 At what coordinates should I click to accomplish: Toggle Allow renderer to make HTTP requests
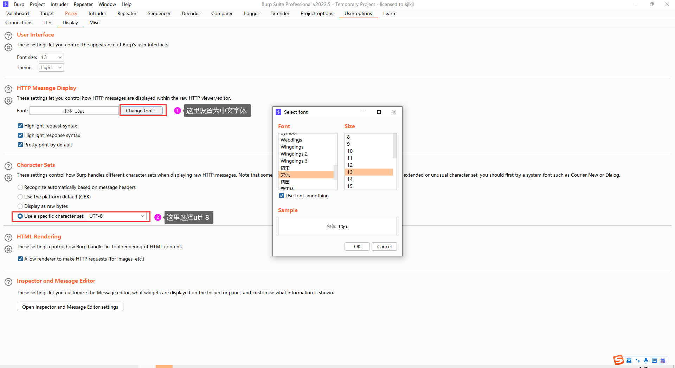click(x=20, y=259)
